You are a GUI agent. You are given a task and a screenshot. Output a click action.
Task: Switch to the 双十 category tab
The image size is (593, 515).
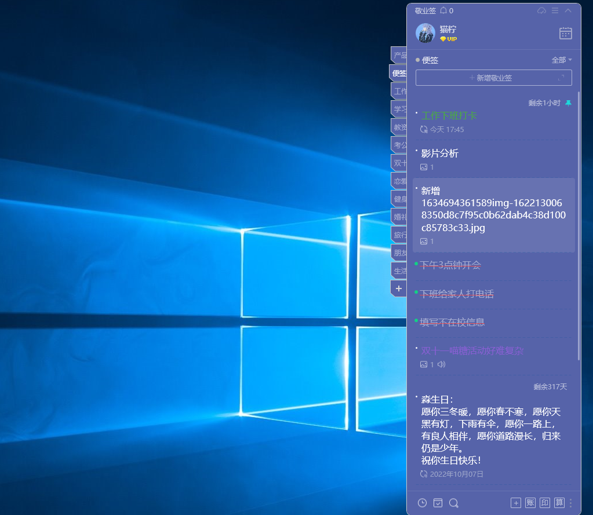click(x=399, y=163)
